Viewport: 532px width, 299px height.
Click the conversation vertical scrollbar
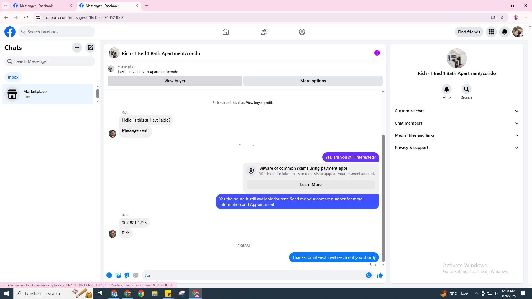[383, 198]
